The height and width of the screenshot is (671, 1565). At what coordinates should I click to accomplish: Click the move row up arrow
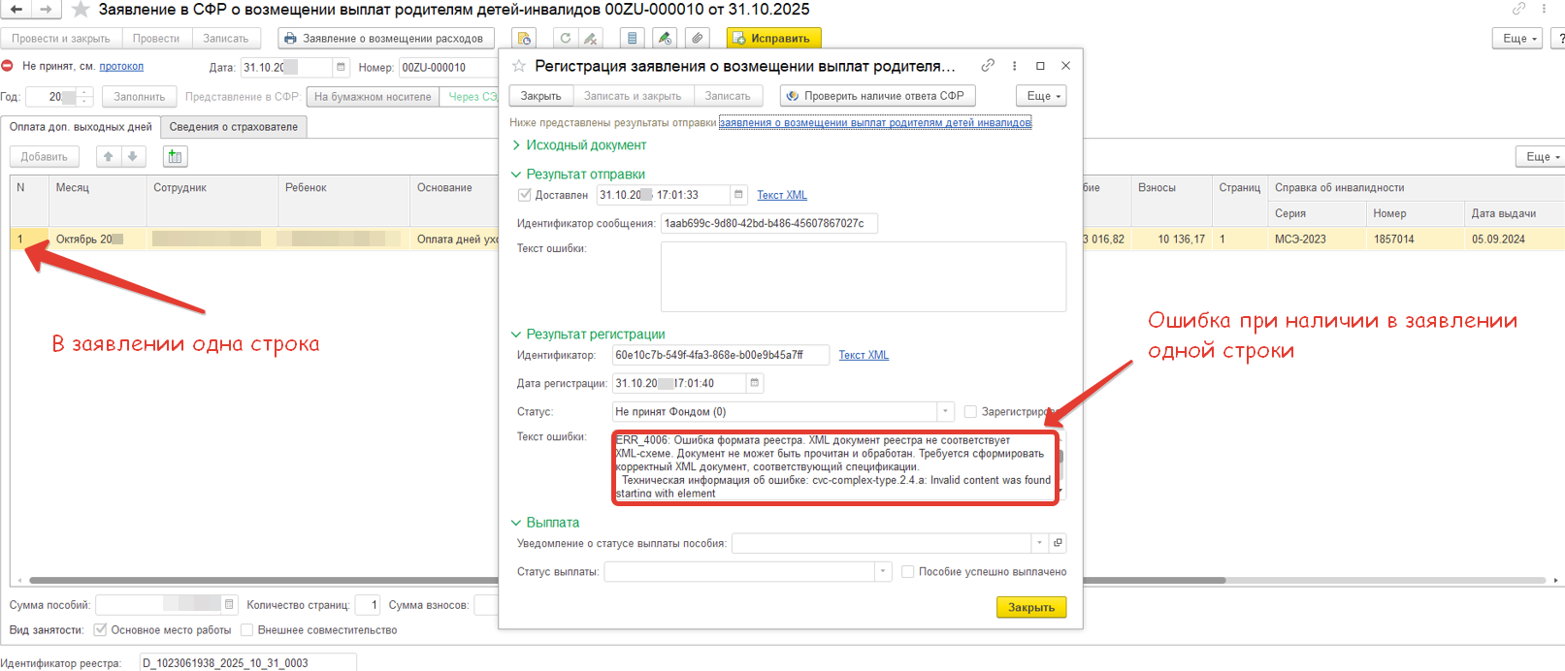pos(109,156)
